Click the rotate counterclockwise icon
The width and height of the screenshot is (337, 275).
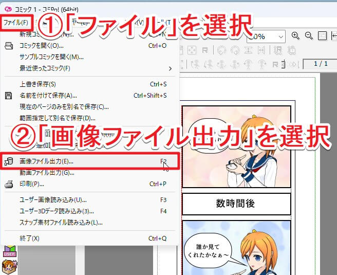(221, 50)
